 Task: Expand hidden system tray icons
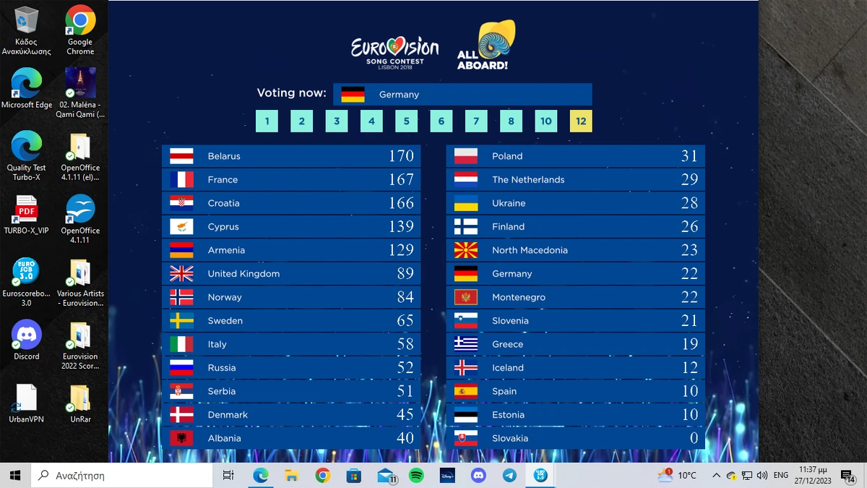[716, 476]
